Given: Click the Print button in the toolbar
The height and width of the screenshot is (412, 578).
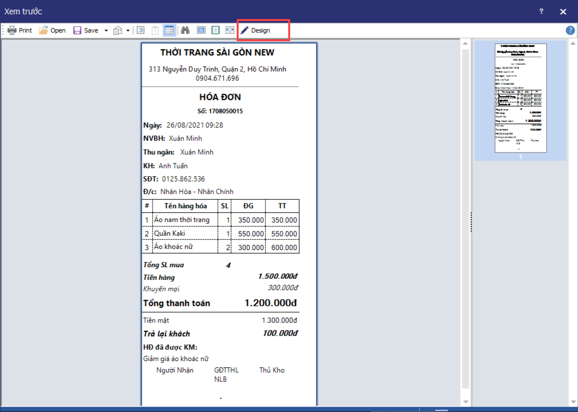Looking at the screenshot, I should pos(20,30).
